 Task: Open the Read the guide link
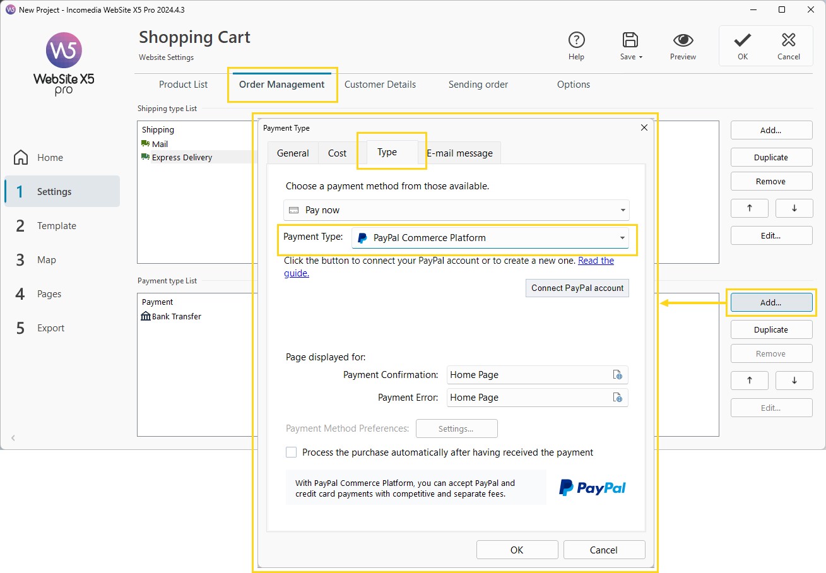click(596, 261)
